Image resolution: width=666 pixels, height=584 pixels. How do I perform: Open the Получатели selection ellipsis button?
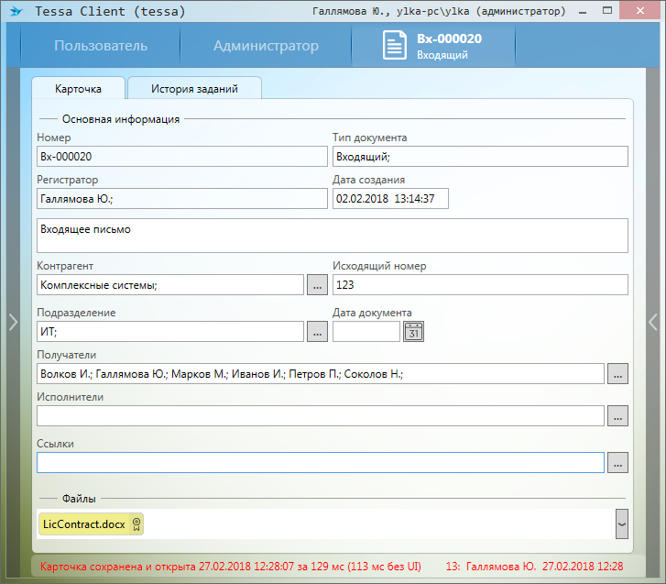pyautogui.click(x=617, y=374)
